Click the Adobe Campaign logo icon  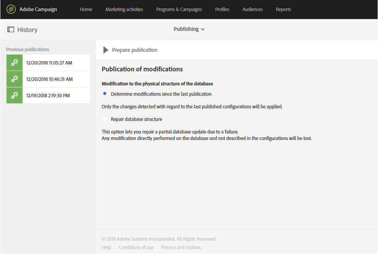point(11,9)
